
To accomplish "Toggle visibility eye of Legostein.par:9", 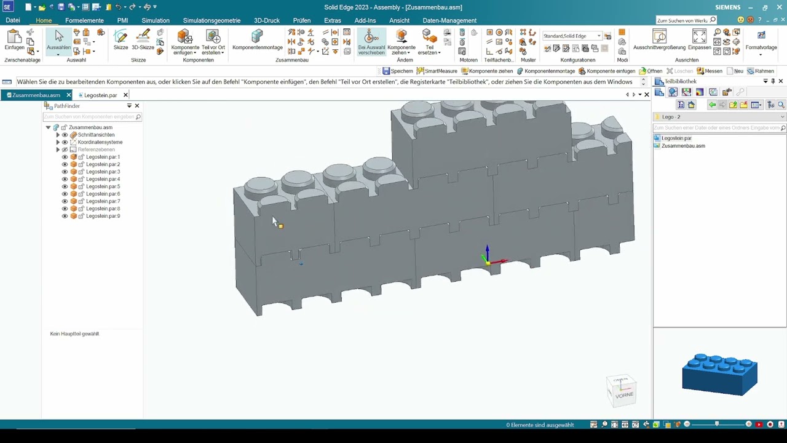I will [65, 216].
